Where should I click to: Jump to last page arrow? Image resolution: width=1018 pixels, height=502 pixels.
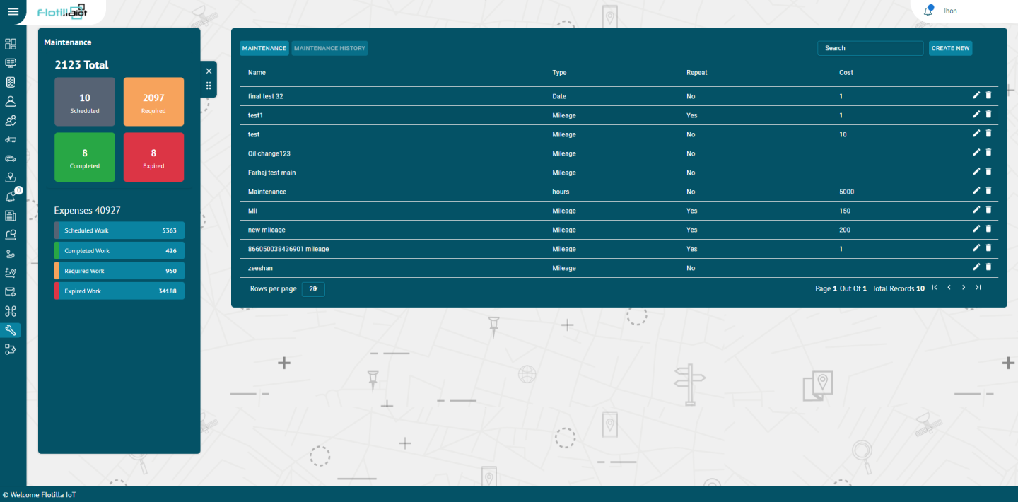click(978, 287)
